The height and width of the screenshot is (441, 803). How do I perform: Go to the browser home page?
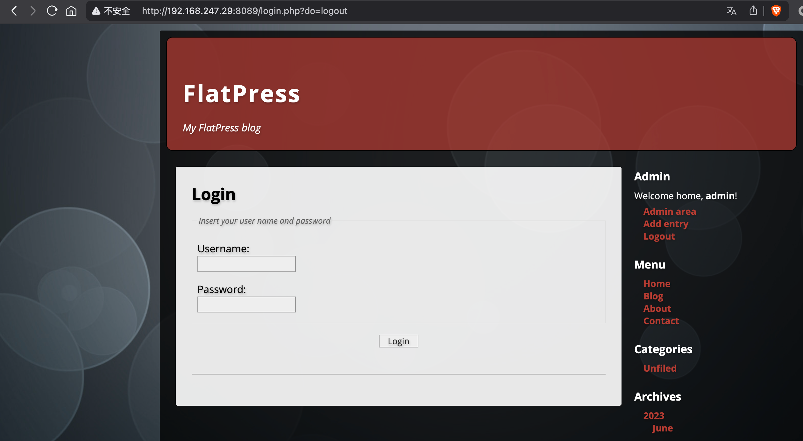(x=71, y=11)
